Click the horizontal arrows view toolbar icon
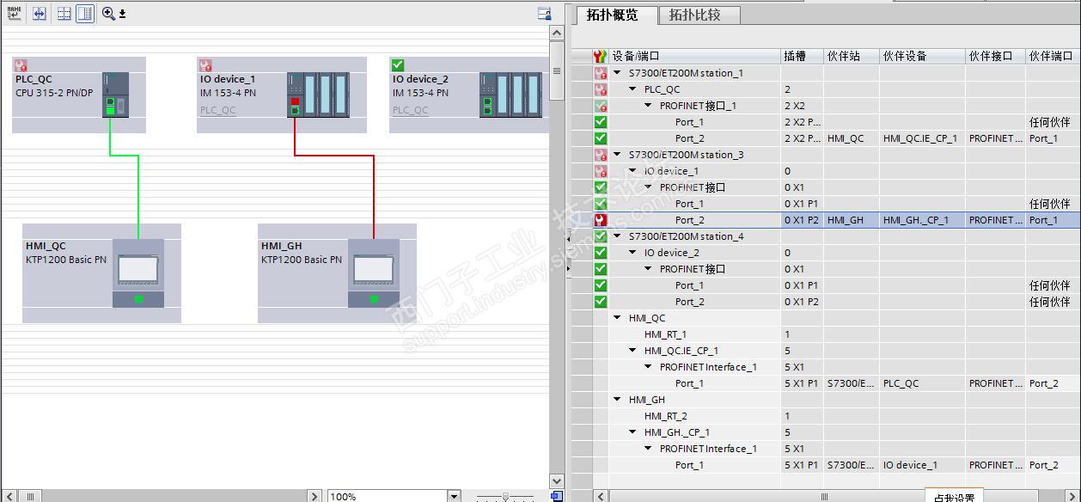Viewport: 1081px width, 502px height. tap(39, 13)
